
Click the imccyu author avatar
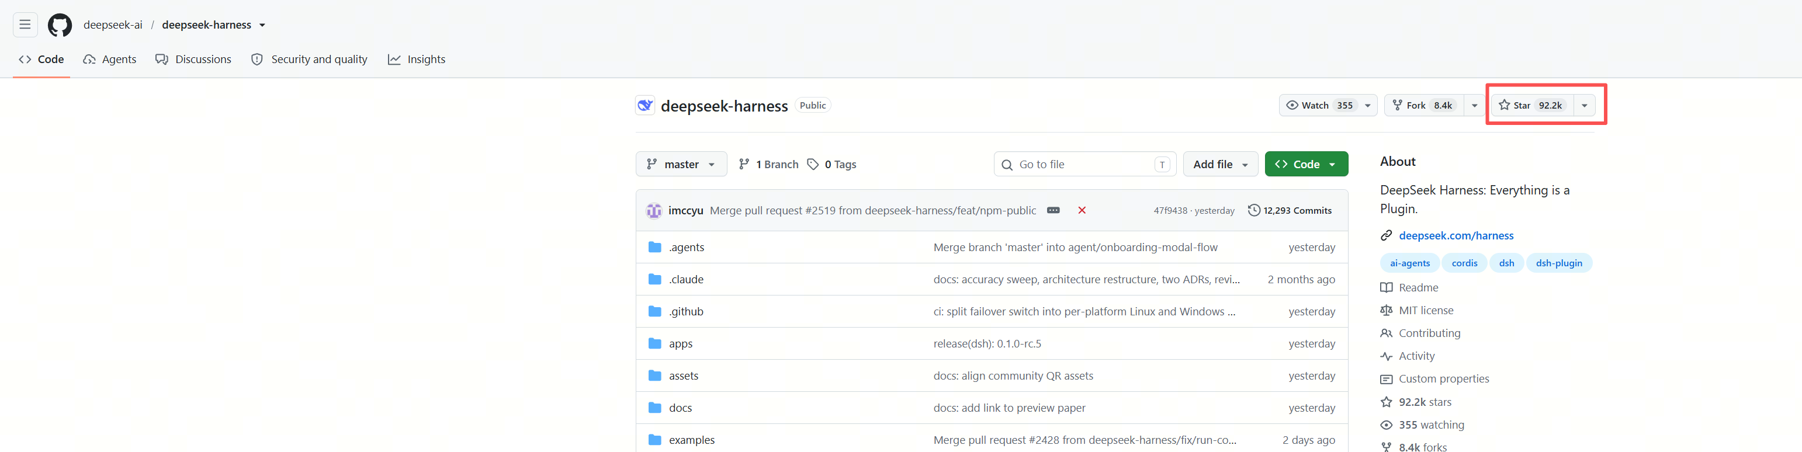(x=654, y=210)
